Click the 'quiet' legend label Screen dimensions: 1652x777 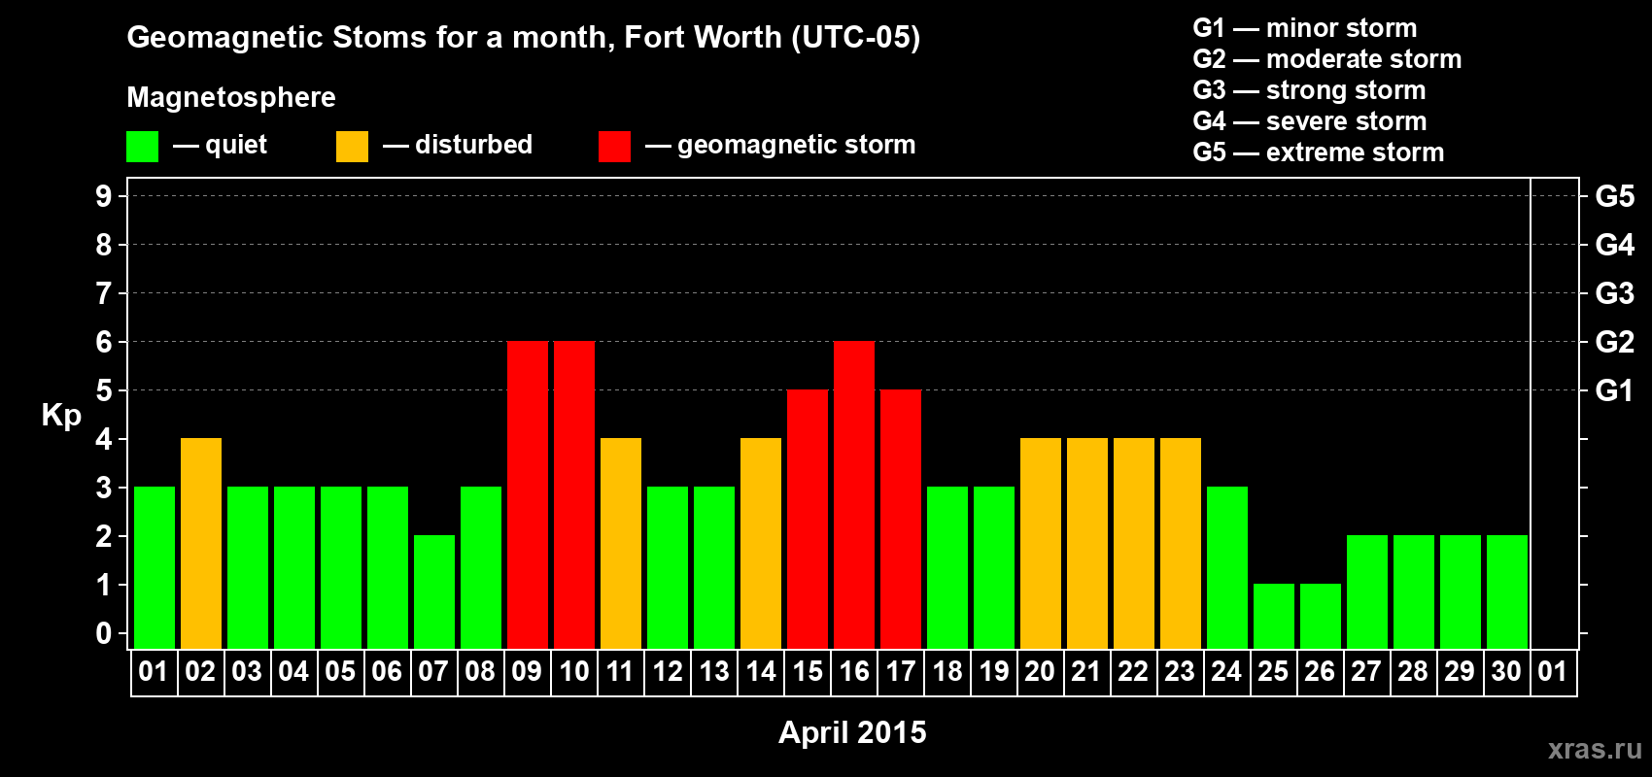[x=236, y=146]
